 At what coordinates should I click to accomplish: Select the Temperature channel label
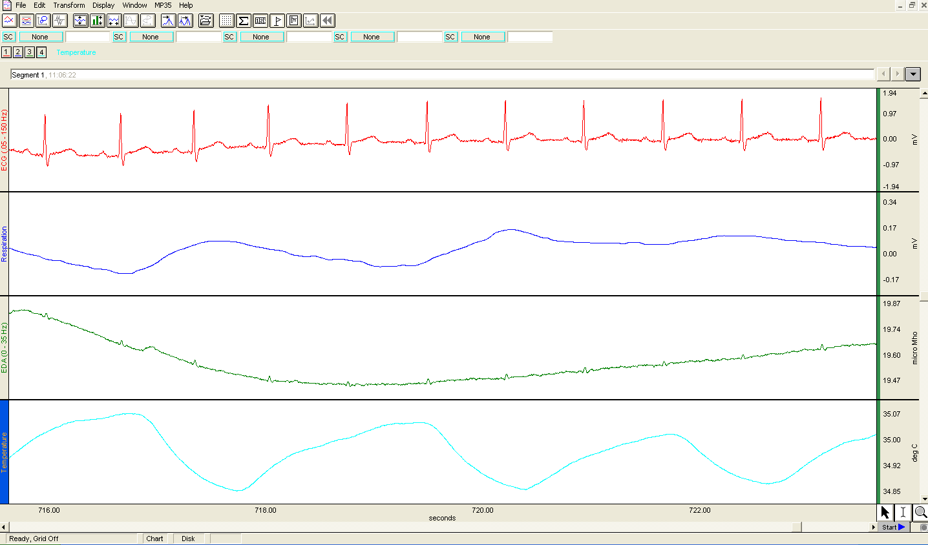click(4, 452)
